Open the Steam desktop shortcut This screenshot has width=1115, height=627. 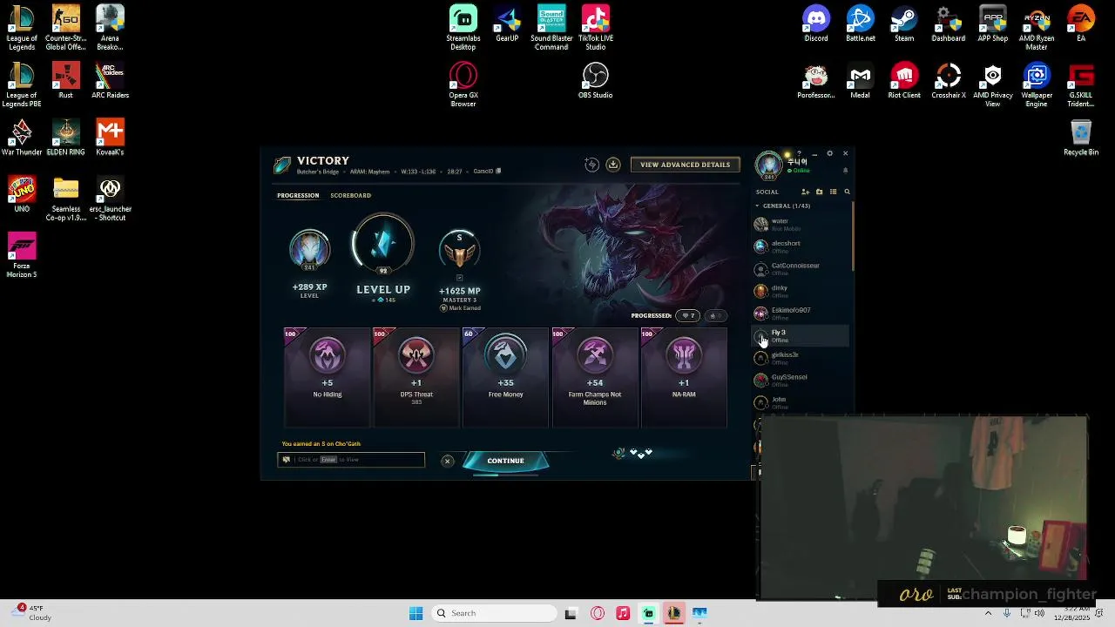[904, 24]
